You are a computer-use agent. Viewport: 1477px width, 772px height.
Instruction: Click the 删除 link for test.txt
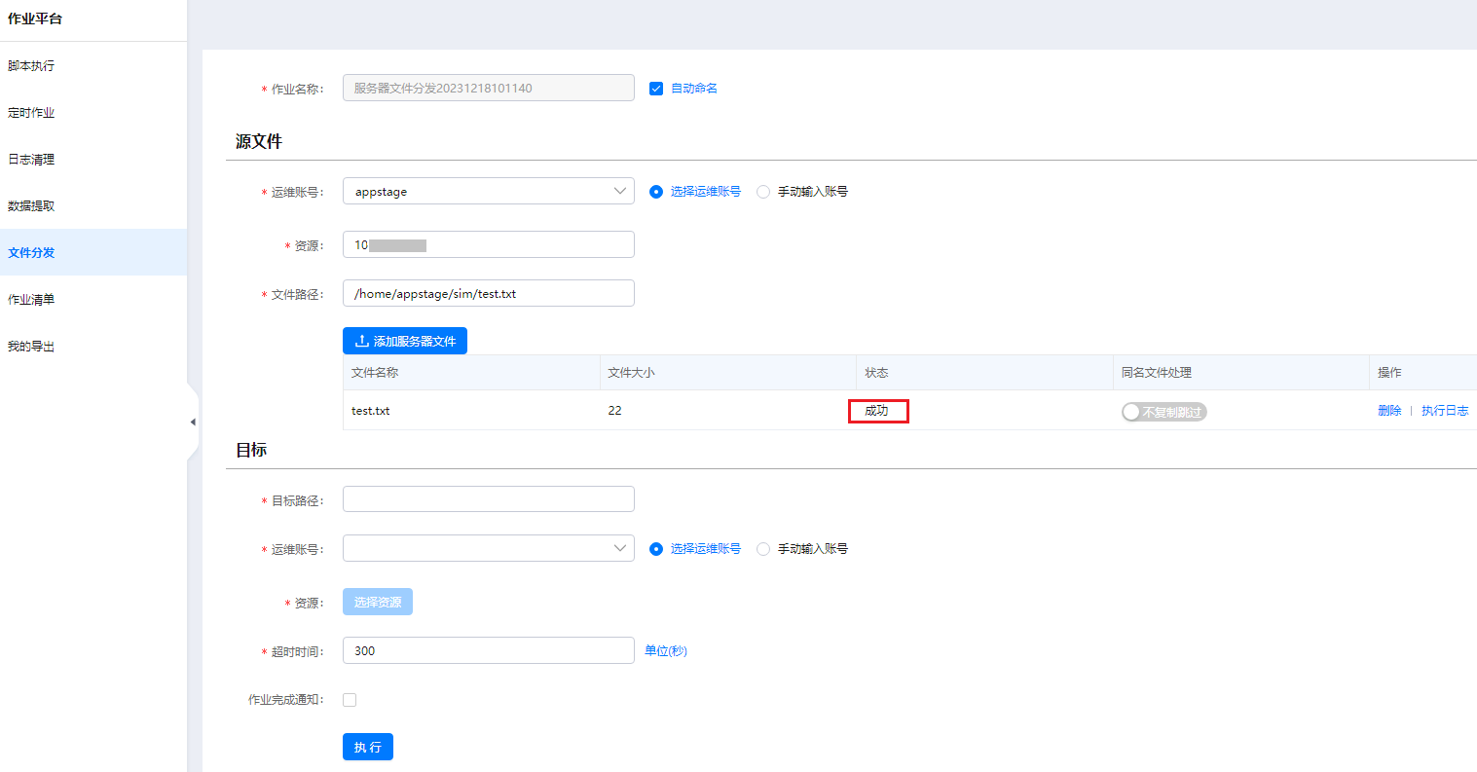pos(1389,411)
